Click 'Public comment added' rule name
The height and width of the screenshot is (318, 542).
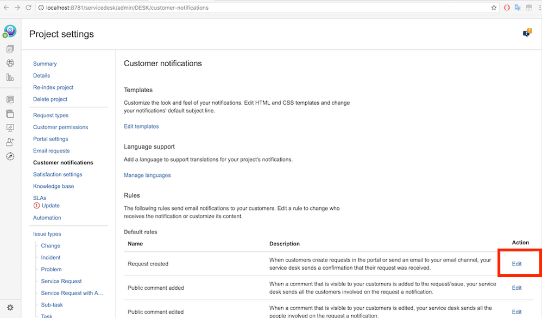click(155, 288)
